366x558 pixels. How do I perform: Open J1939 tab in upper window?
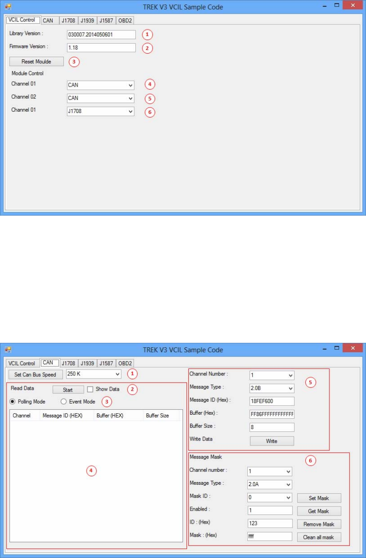[87, 21]
